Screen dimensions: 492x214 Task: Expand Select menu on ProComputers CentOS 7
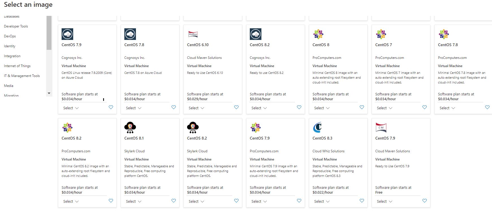pos(385,108)
